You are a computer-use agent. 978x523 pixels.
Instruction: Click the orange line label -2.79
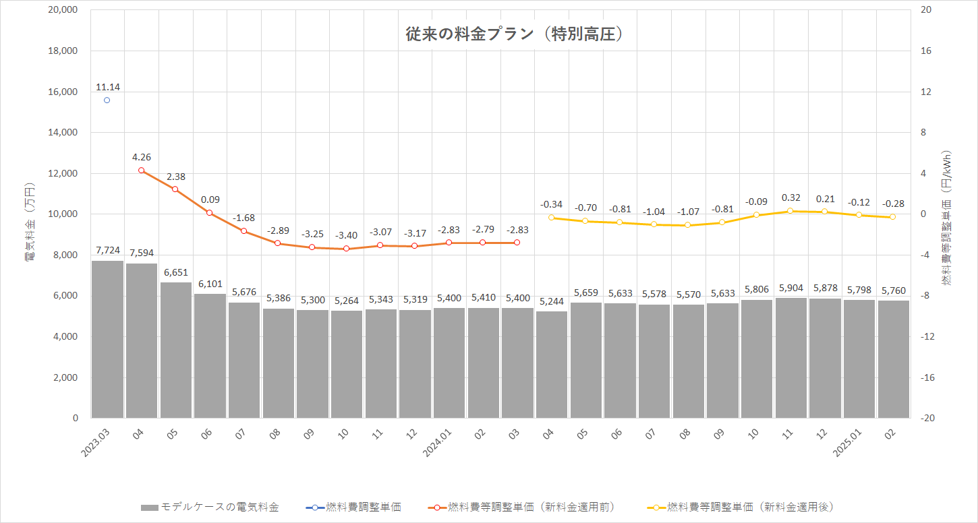(483, 230)
